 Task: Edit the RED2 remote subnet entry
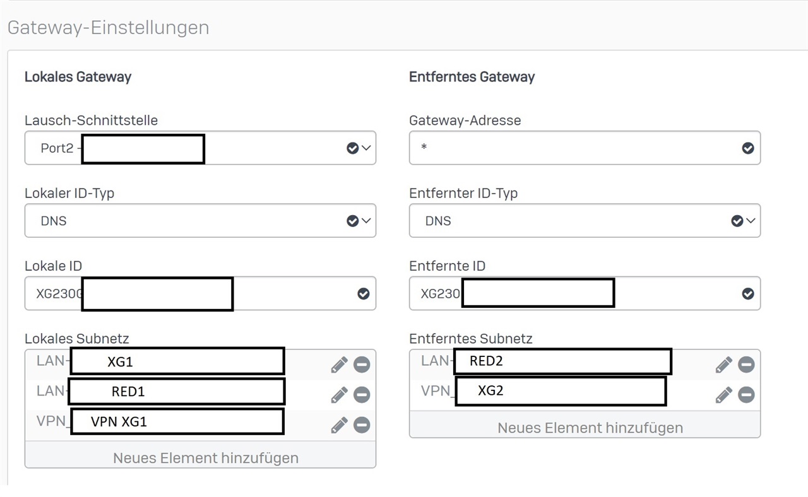point(723,365)
